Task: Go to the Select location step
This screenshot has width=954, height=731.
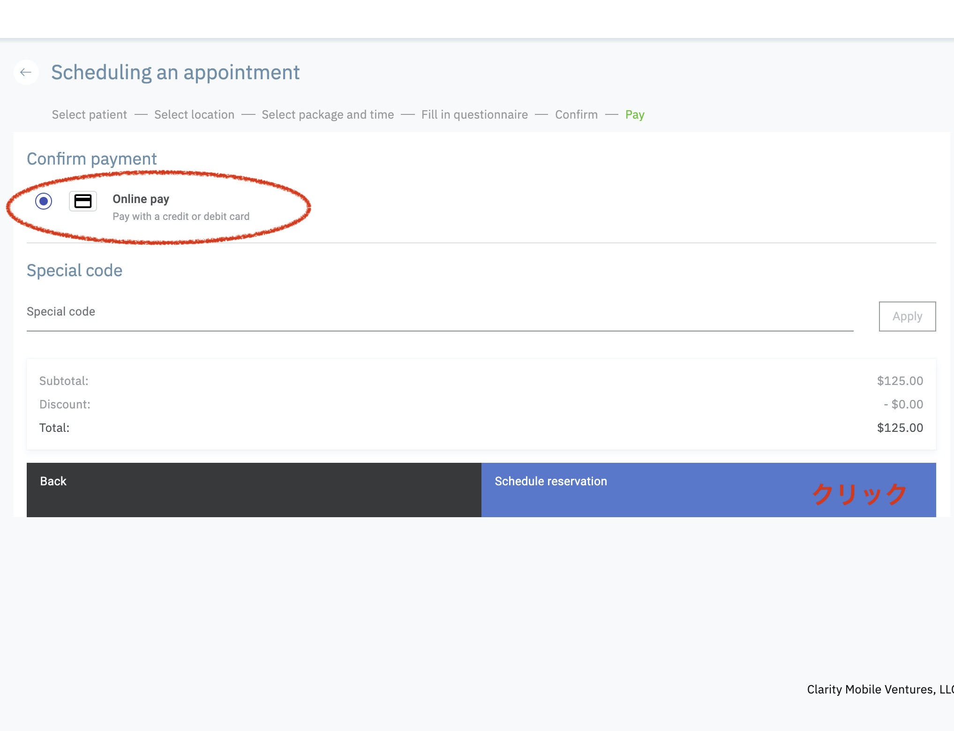Action: (194, 115)
